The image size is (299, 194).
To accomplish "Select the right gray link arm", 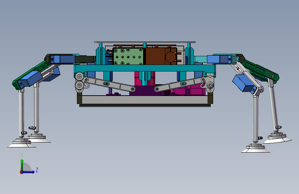I will pyautogui.click(x=180, y=84).
